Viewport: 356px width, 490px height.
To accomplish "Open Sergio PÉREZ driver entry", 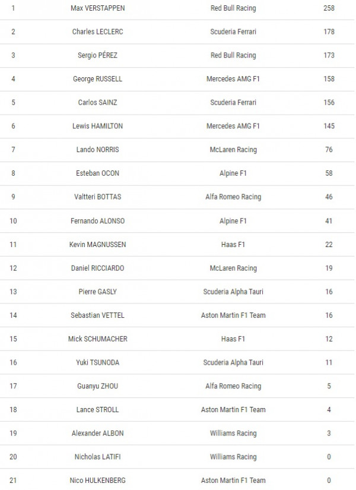I will click(97, 55).
